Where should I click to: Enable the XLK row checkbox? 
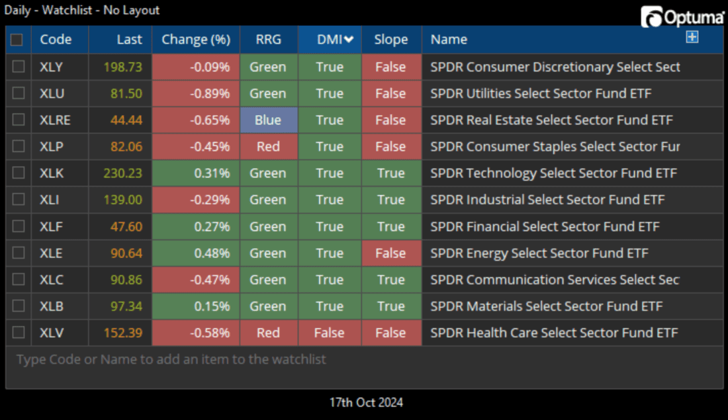19,173
